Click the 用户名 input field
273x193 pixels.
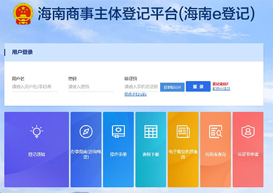pyautogui.click(x=35, y=86)
